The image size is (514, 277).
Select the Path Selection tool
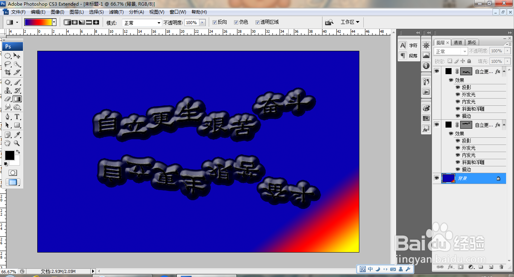point(8,125)
